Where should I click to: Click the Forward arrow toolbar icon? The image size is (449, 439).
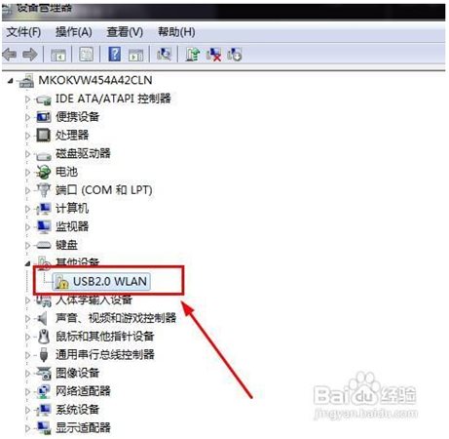pos(29,55)
